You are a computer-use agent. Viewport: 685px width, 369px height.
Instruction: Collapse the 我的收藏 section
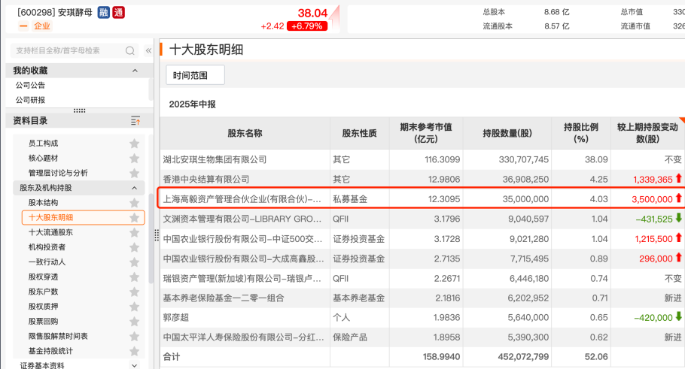pyautogui.click(x=135, y=70)
